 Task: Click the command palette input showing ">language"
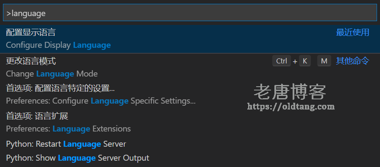[x=190, y=13]
